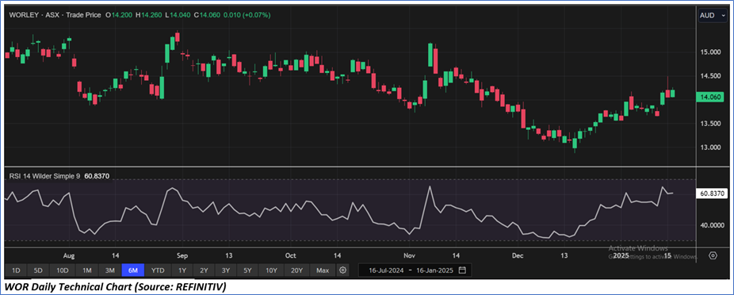
Task: Click the Aug label on time axis
Action: tap(69, 255)
